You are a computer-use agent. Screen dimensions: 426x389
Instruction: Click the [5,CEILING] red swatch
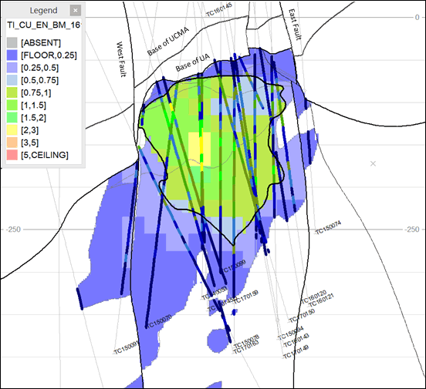pos(12,155)
